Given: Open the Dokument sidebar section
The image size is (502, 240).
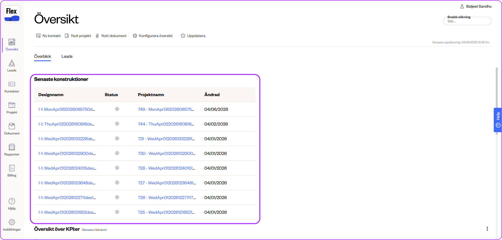Looking at the screenshot, I should (12, 129).
